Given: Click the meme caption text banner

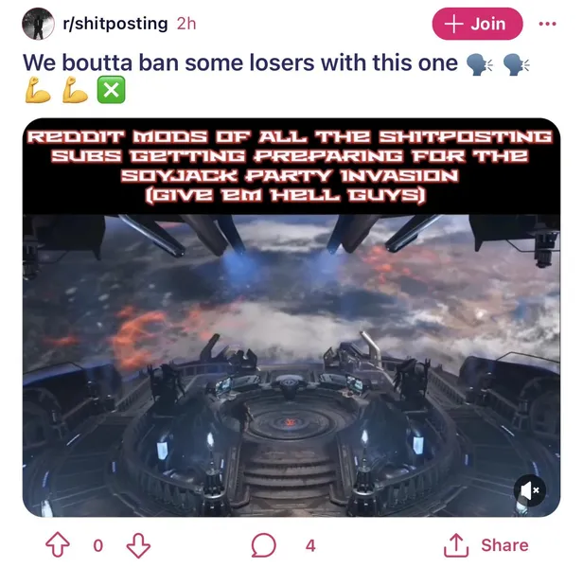Looking at the screenshot, I should click(291, 167).
